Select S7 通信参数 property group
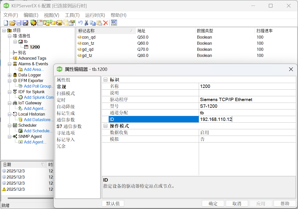Viewport: 298px width, 209px height. coord(69,126)
